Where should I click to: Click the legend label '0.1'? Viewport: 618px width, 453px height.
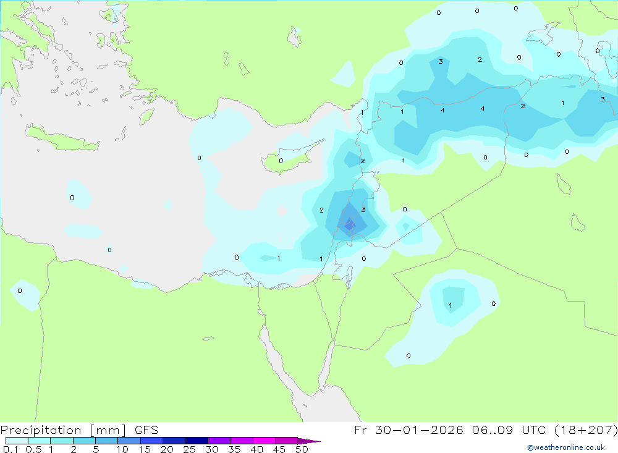[x=11, y=449]
